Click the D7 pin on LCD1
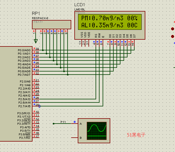 [134, 36]
